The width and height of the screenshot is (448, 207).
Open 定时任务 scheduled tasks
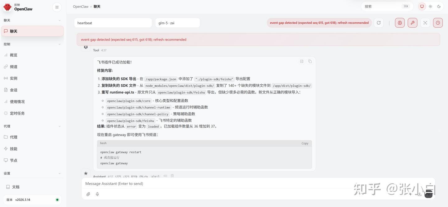(x=33, y=113)
